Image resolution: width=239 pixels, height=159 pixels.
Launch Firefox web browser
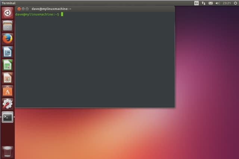pos(7,39)
